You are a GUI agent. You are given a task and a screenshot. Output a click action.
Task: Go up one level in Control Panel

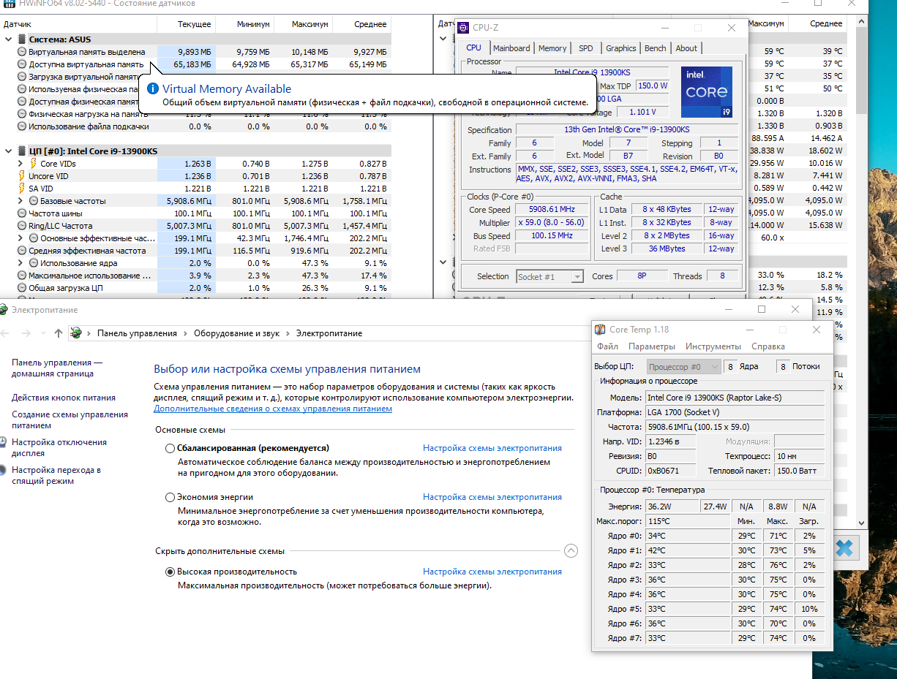(x=59, y=333)
